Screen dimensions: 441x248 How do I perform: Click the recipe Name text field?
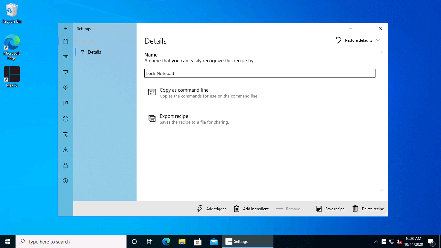coord(260,73)
